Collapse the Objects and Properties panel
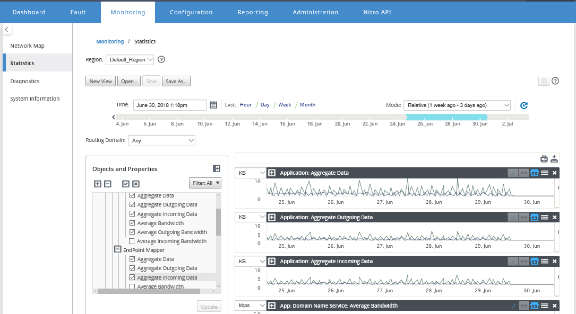 [217, 168]
